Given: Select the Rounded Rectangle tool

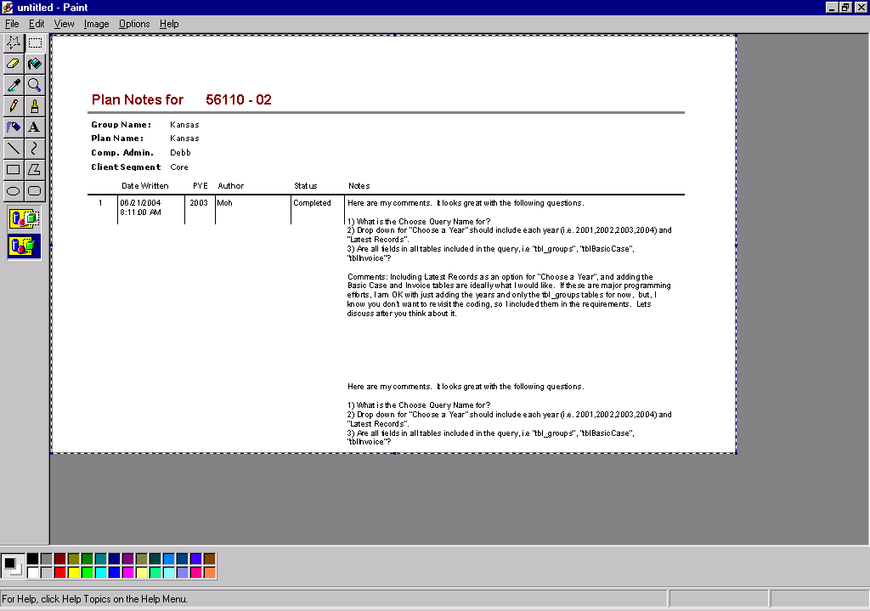Looking at the screenshot, I should click(x=34, y=191).
